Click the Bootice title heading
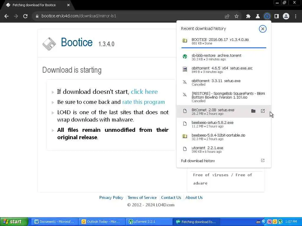This screenshot has height=226, width=302. pyautogui.click(x=77, y=42)
